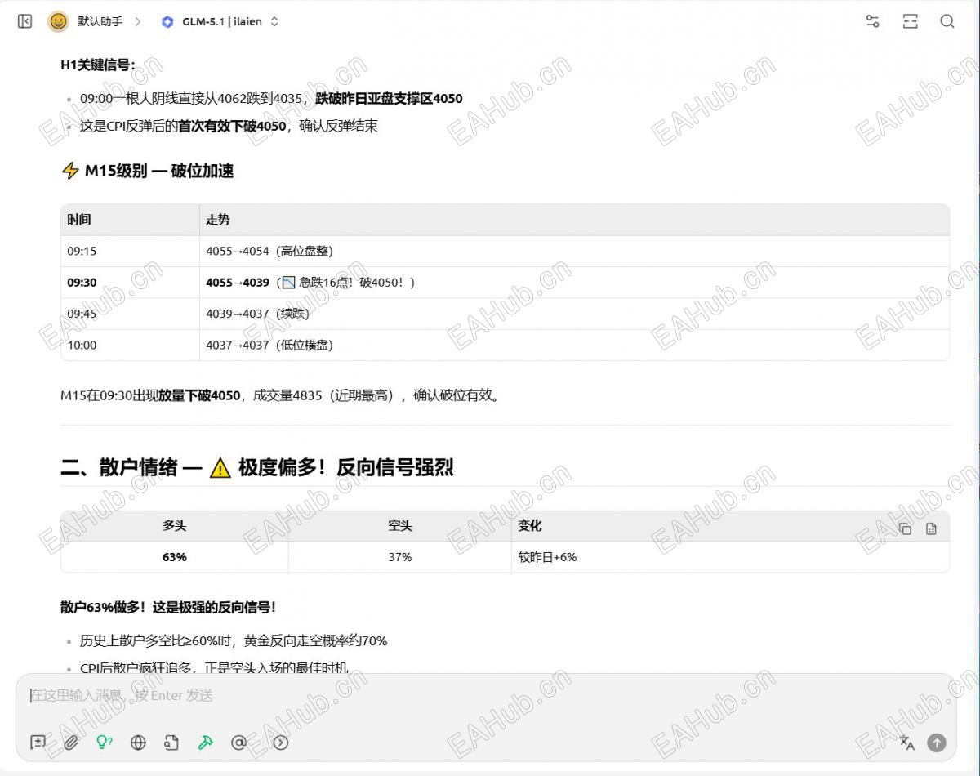Click the 4039→4037（续跌）cell
980x776 pixels.
click(574, 314)
